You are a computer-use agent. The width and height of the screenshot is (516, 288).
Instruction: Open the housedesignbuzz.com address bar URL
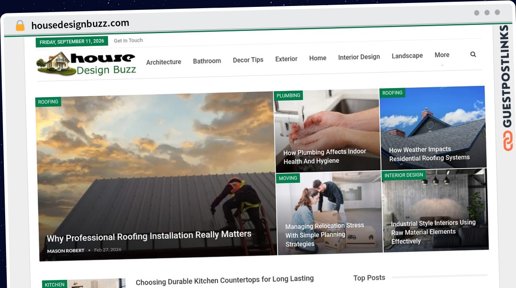tap(80, 24)
